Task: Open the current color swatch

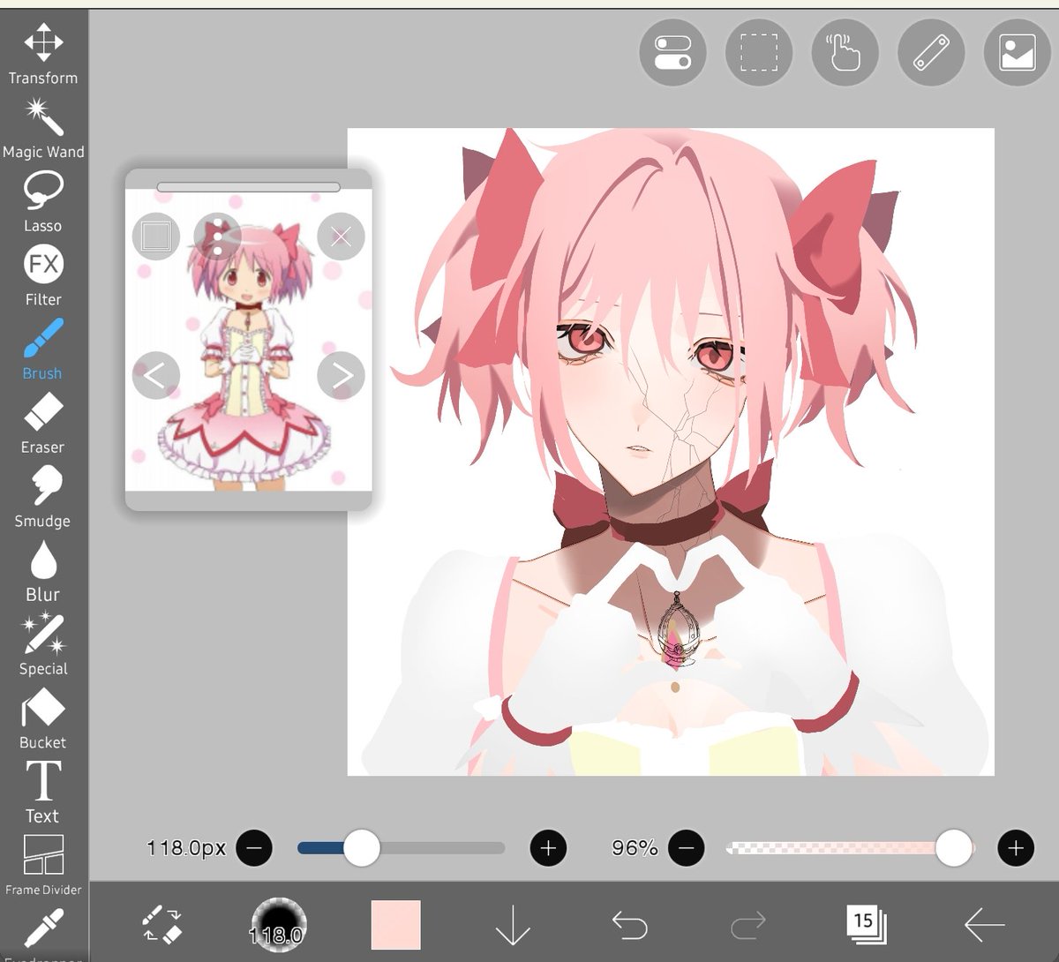Action: pyautogui.click(x=395, y=925)
